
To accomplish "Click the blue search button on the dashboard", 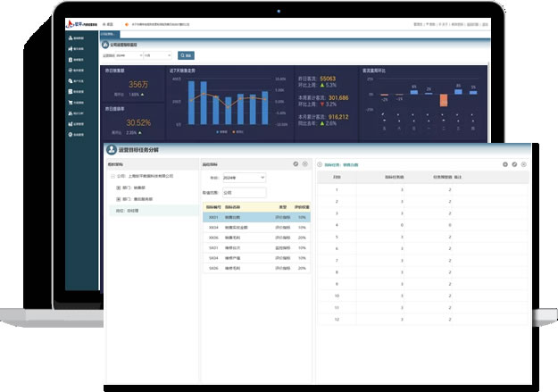I will [x=186, y=55].
